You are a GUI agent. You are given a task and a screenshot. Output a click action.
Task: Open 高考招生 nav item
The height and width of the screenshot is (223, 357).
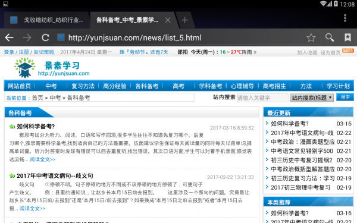(x=274, y=86)
